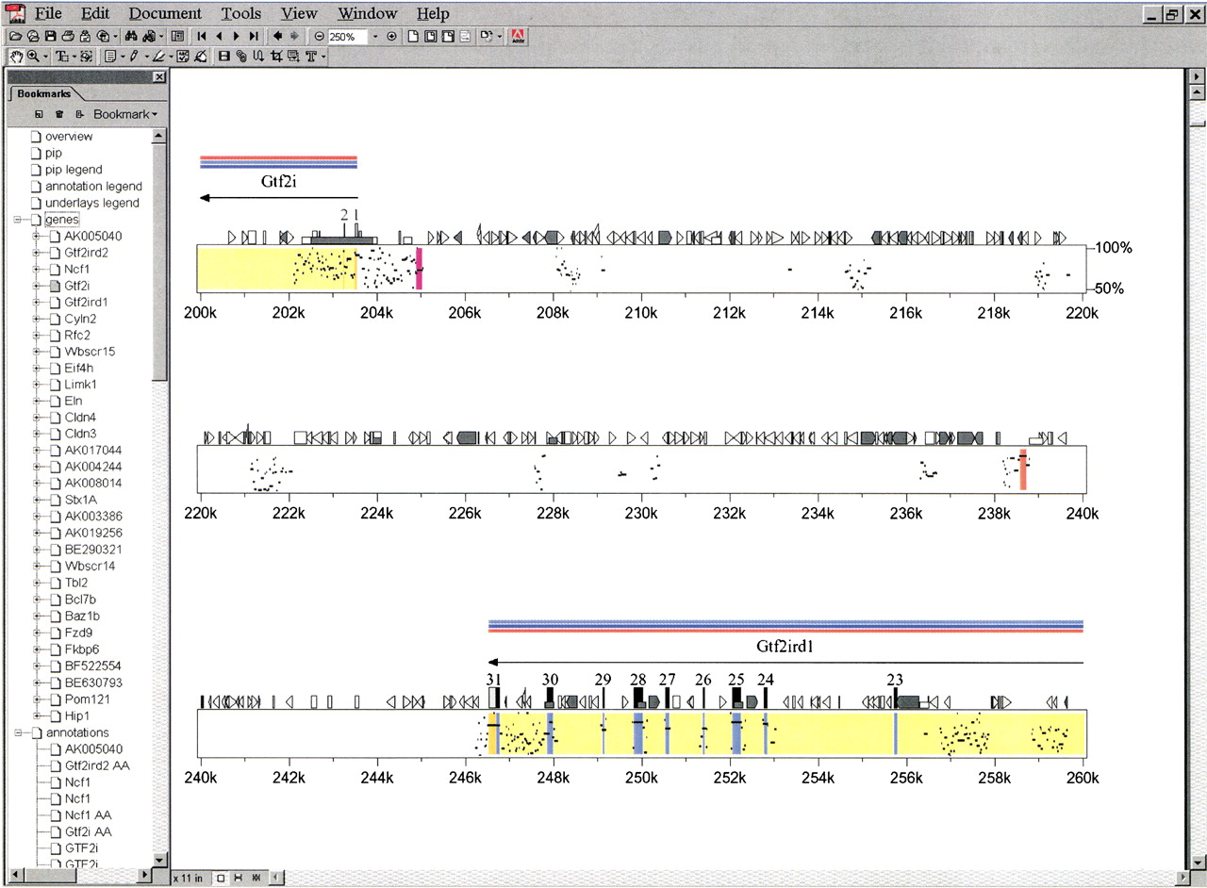
Task: Select the Hand tool
Action: click(16, 57)
